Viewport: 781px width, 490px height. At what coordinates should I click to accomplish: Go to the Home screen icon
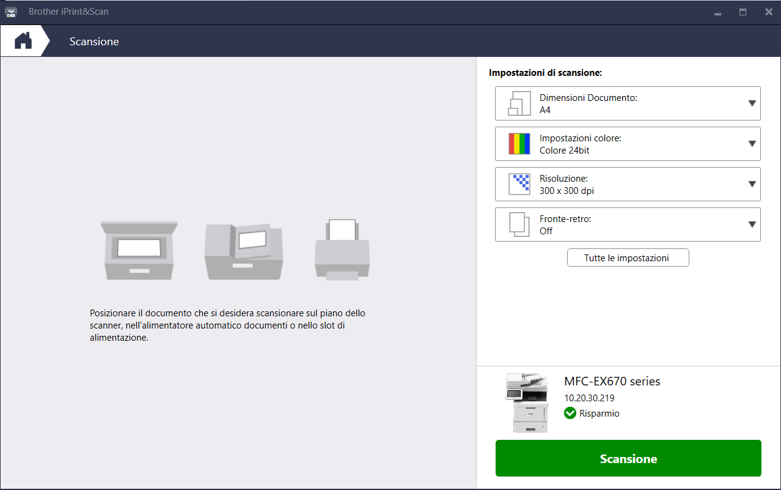(x=23, y=41)
